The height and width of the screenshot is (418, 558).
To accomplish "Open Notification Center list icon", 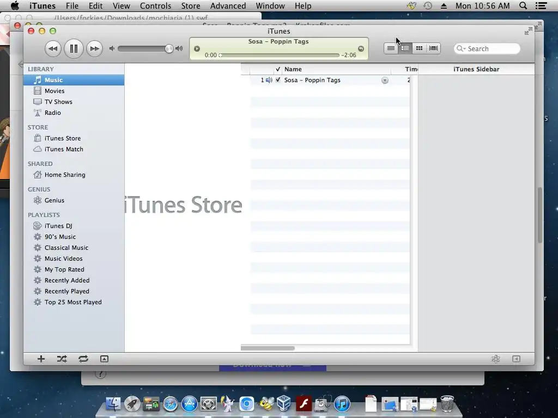I will pyautogui.click(x=541, y=5).
